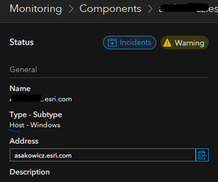Copy the address using the clipboard icon
Screen dimensions: 218x182
click(202, 155)
